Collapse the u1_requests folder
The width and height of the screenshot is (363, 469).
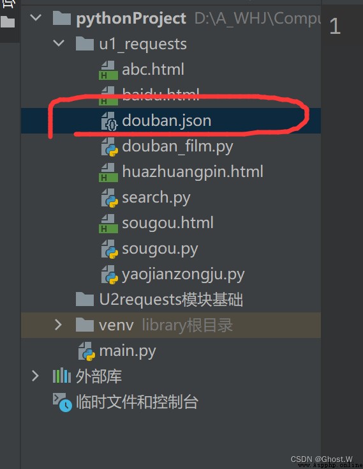[x=59, y=43]
